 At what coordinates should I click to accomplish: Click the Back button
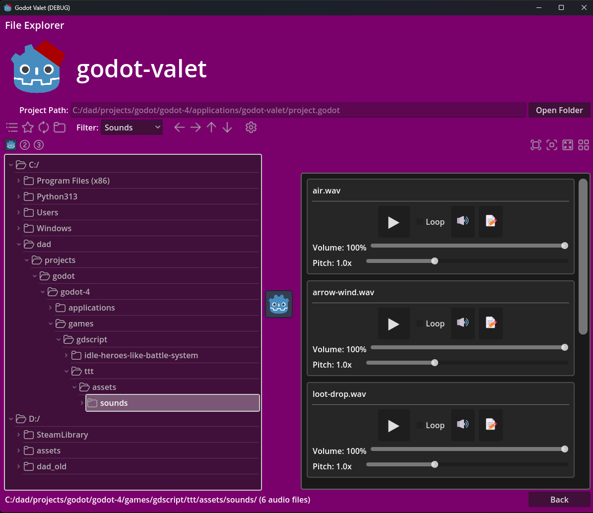tap(559, 500)
